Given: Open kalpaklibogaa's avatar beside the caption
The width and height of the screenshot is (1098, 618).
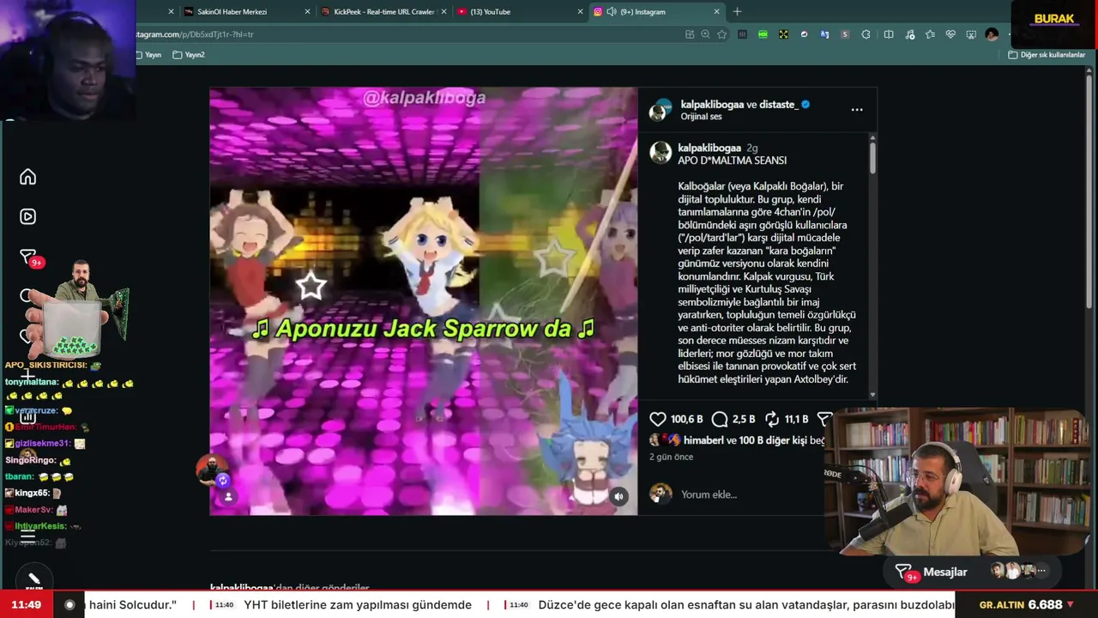Looking at the screenshot, I should 661,153.
